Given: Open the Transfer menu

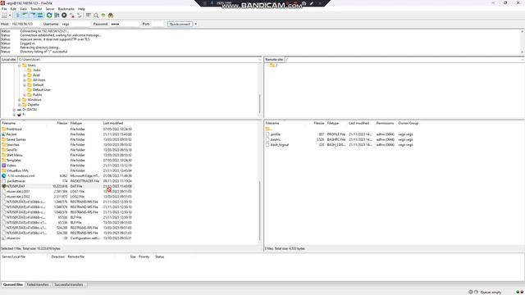Looking at the screenshot, I should pyautogui.click(x=36, y=9).
